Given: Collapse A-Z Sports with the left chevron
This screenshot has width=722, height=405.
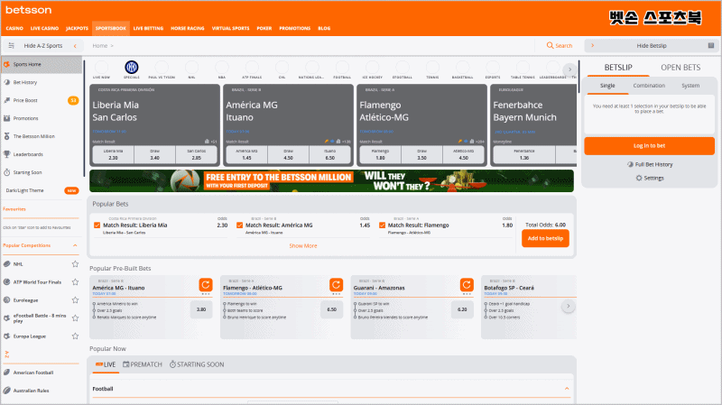Looking at the screenshot, I should [x=75, y=46].
